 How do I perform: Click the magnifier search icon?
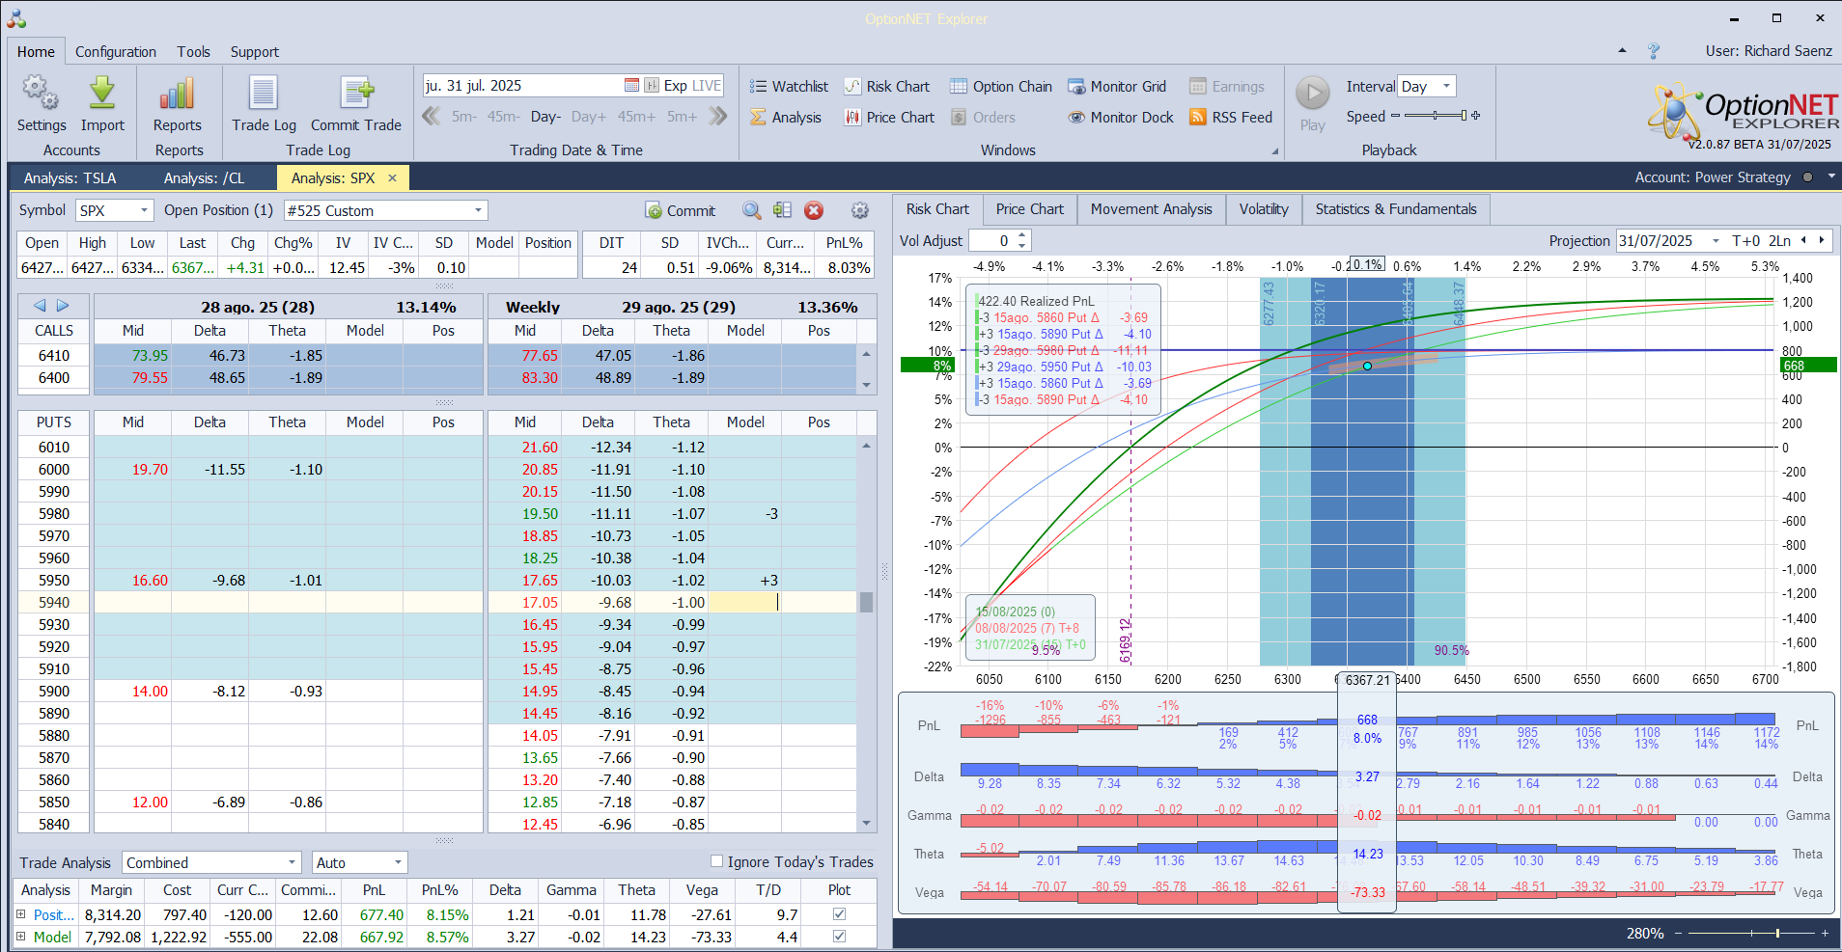(751, 210)
